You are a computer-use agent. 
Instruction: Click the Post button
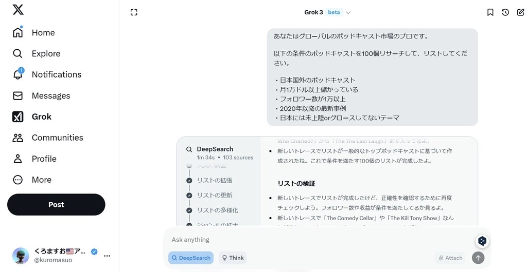coord(56,205)
